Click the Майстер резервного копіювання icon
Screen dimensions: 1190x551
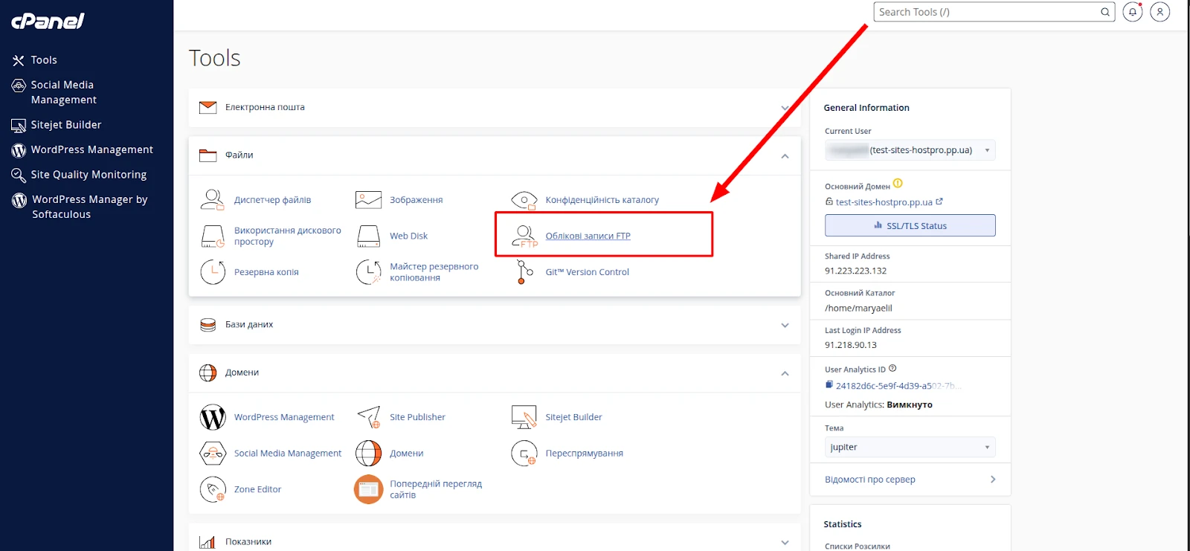click(x=368, y=272)
